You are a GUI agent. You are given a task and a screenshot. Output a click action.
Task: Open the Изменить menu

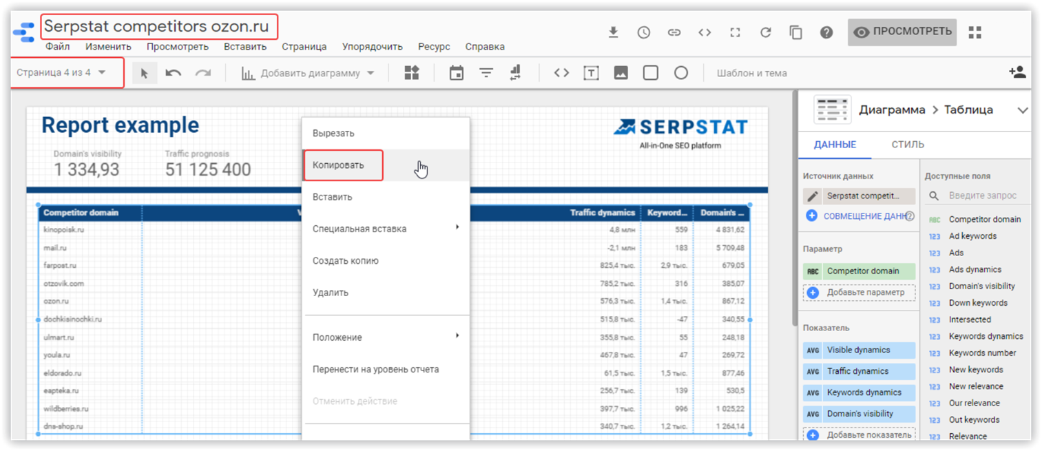coord(109,47)
